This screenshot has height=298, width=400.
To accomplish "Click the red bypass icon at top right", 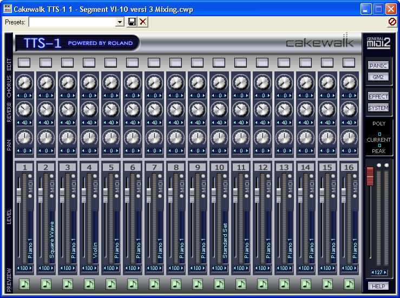I will click(392, 22).
